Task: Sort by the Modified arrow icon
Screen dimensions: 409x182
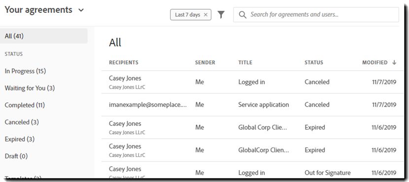Action: coord(394,62)
